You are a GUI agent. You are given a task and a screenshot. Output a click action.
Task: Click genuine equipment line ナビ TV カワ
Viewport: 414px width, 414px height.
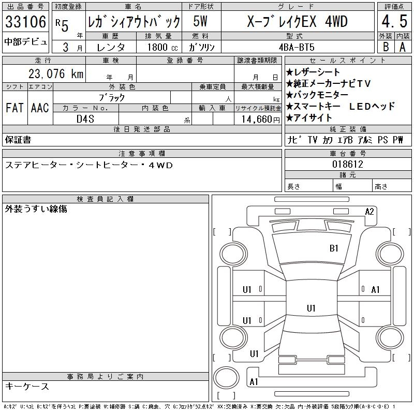(x=345, y=140)
